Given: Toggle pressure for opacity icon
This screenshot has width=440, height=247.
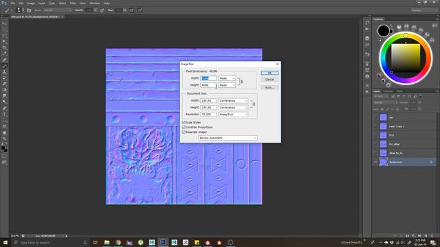Looking at the screenshot, I should coord(102,10).
